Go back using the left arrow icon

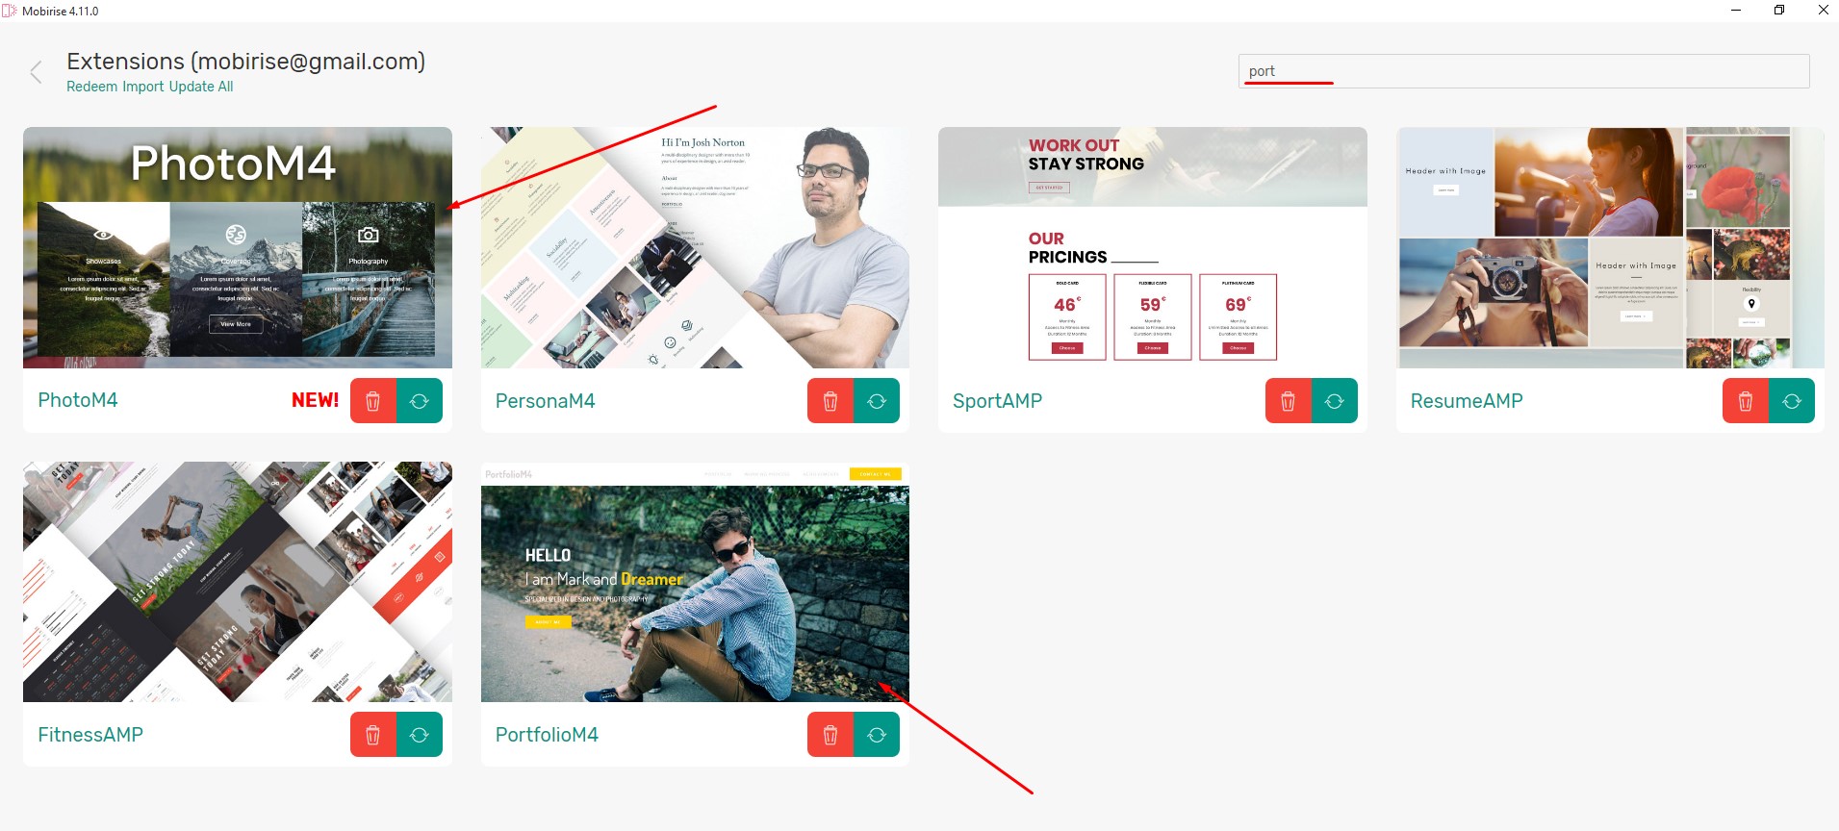pos(36,72)
